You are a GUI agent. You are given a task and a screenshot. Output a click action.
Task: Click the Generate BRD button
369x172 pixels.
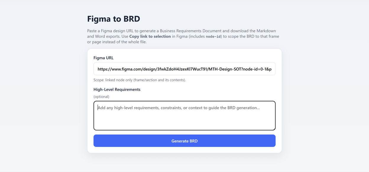(184, 141)
